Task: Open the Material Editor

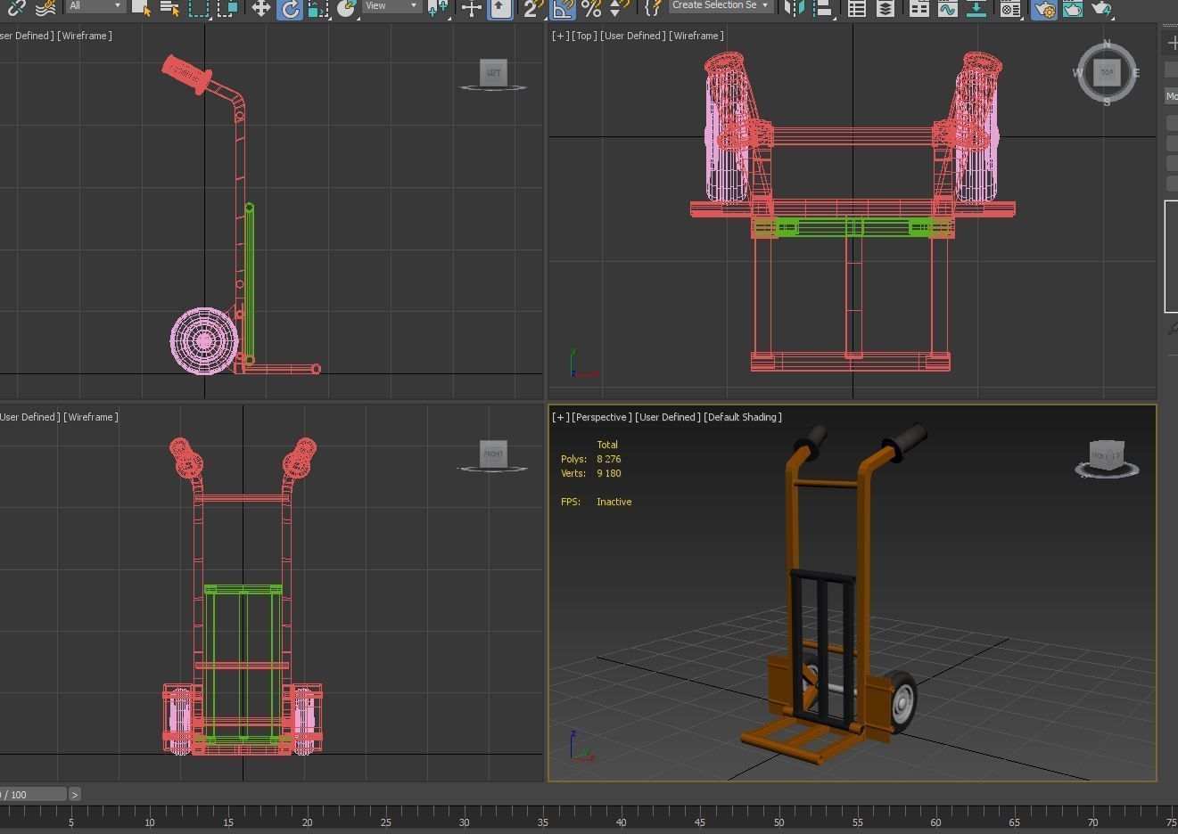Action: point(1009,8)
